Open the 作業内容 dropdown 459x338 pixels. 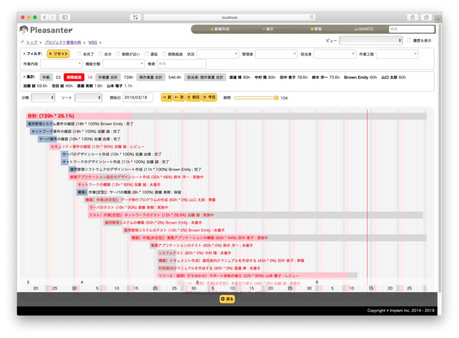point(61,64)
